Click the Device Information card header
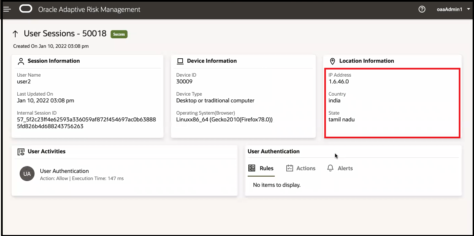Image resolution: width=474 pixels, height=236 pixels. (x=212, y=61)
